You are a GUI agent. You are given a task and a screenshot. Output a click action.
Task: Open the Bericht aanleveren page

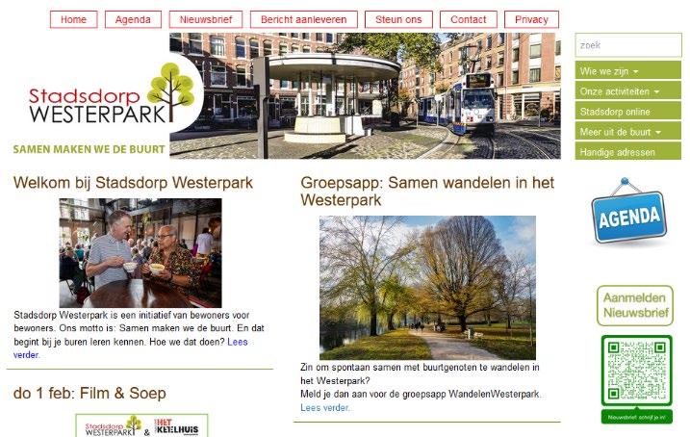(304, 19)
